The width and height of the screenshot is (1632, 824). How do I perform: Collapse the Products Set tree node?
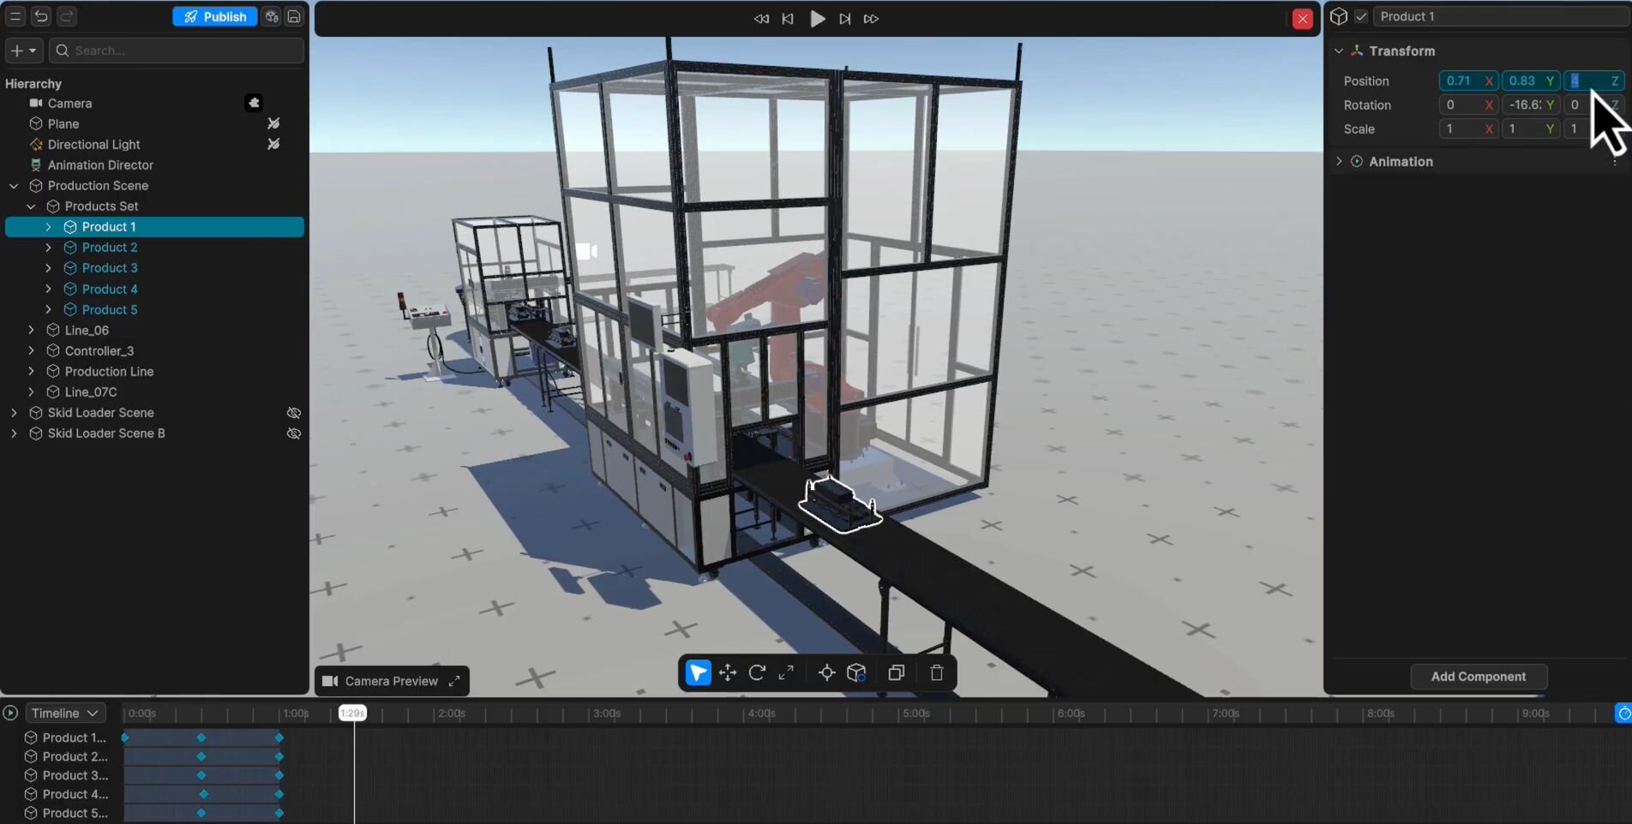click(31, 206)
